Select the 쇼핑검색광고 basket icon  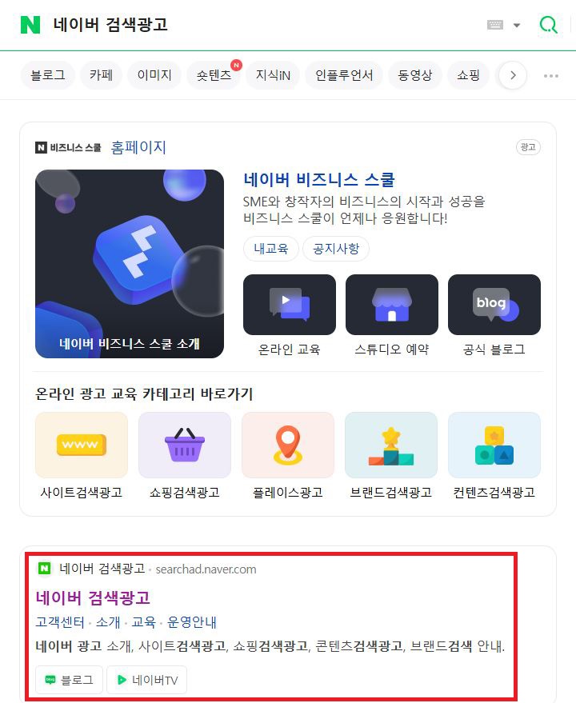[185, 445]
